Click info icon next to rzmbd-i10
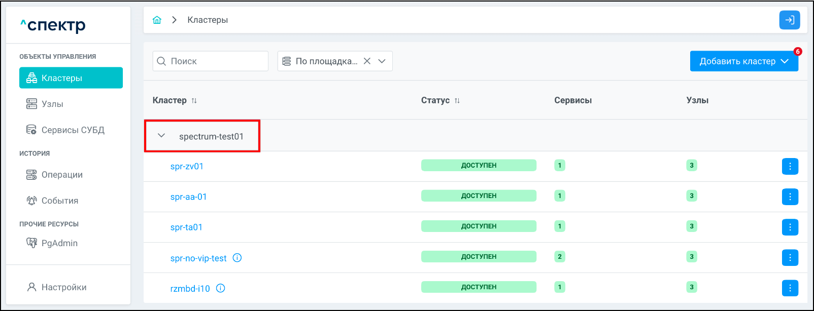The image size is (814, 311). 220,288
